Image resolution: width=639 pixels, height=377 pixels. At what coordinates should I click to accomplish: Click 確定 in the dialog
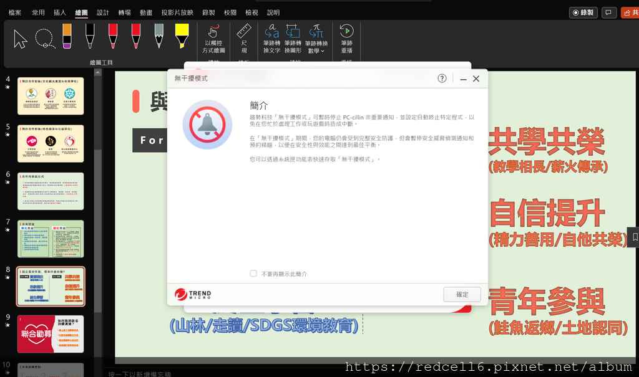462,294
